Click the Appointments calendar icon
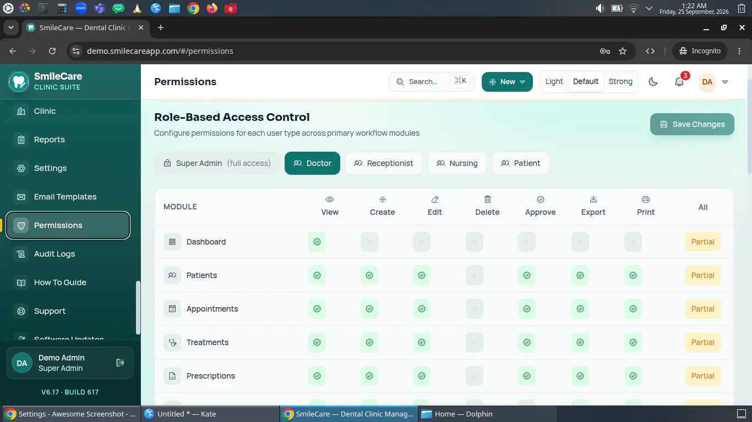The image size is (752, 422). (172, 309)
